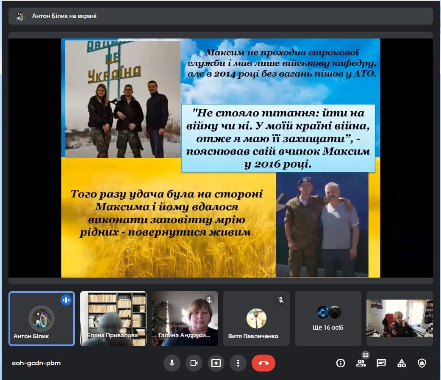
Task: Open host controls lock shield icon
Action: coord(422,363)
